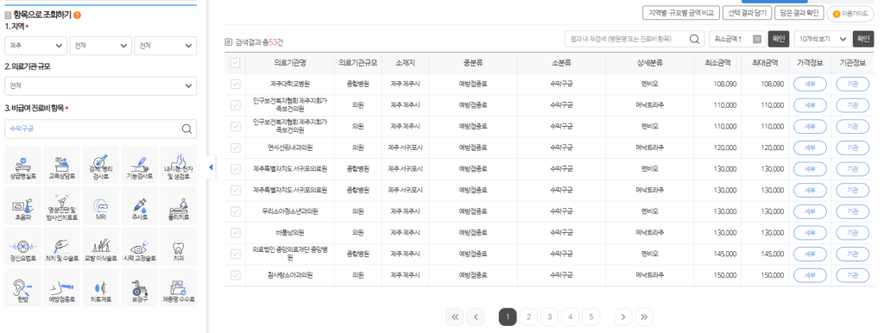Viewport: 884px width, 333px height.
Task: Choose the 제증명 수수료 document icon
Action: (x=179, y=288)
